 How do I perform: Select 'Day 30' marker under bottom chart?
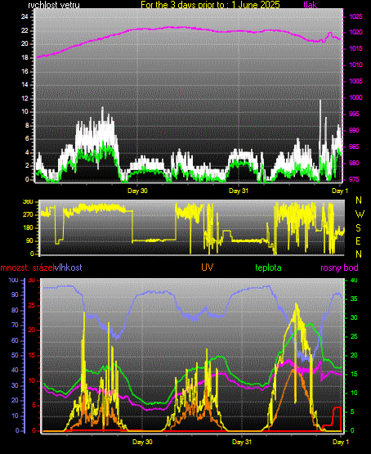pos(142,442)
